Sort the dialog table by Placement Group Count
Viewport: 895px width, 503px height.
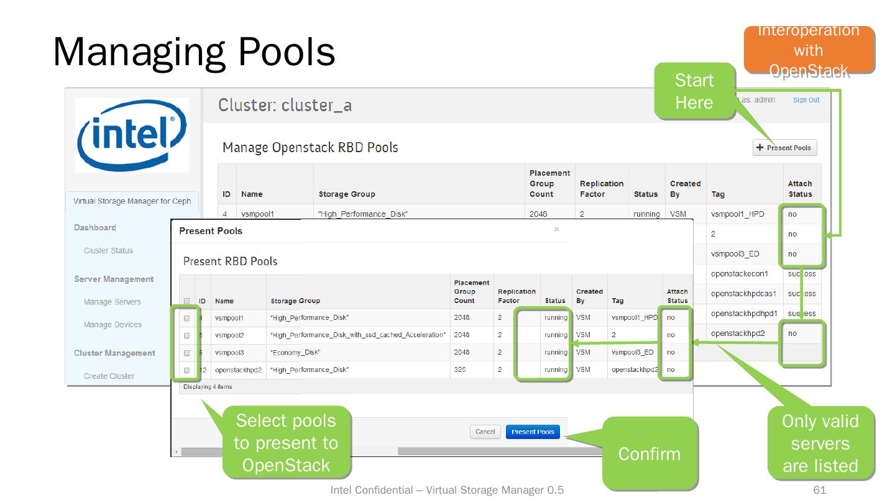click(x=472, y=292)
